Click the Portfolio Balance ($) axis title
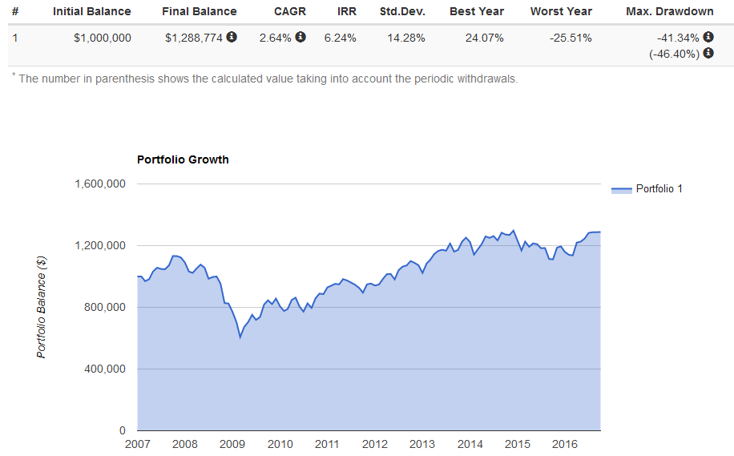The height and width of the screenshot is (456, 734). (42, 308)
